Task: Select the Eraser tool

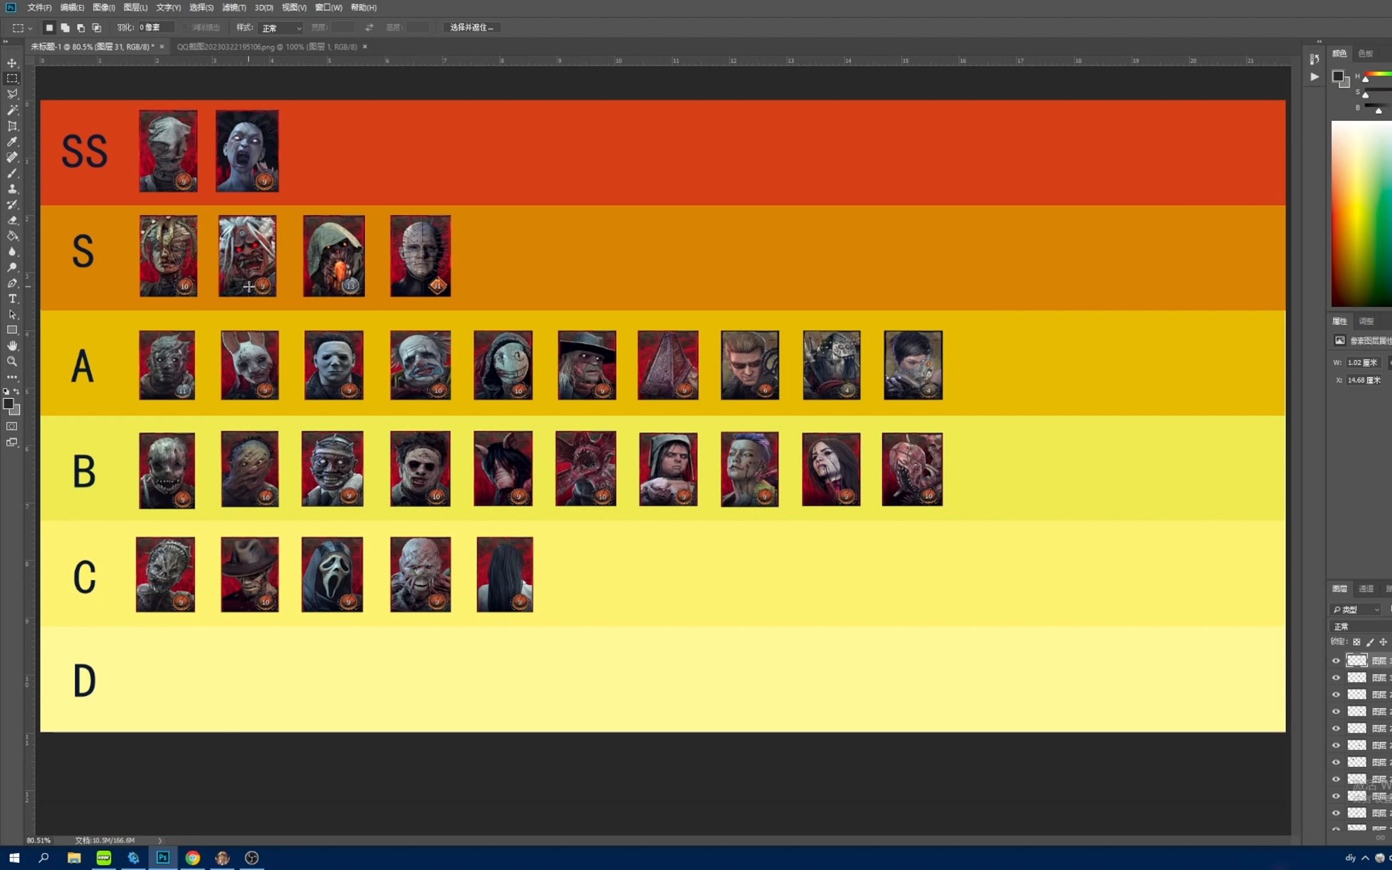Action: pyautogui.click(x=12, y=220)
